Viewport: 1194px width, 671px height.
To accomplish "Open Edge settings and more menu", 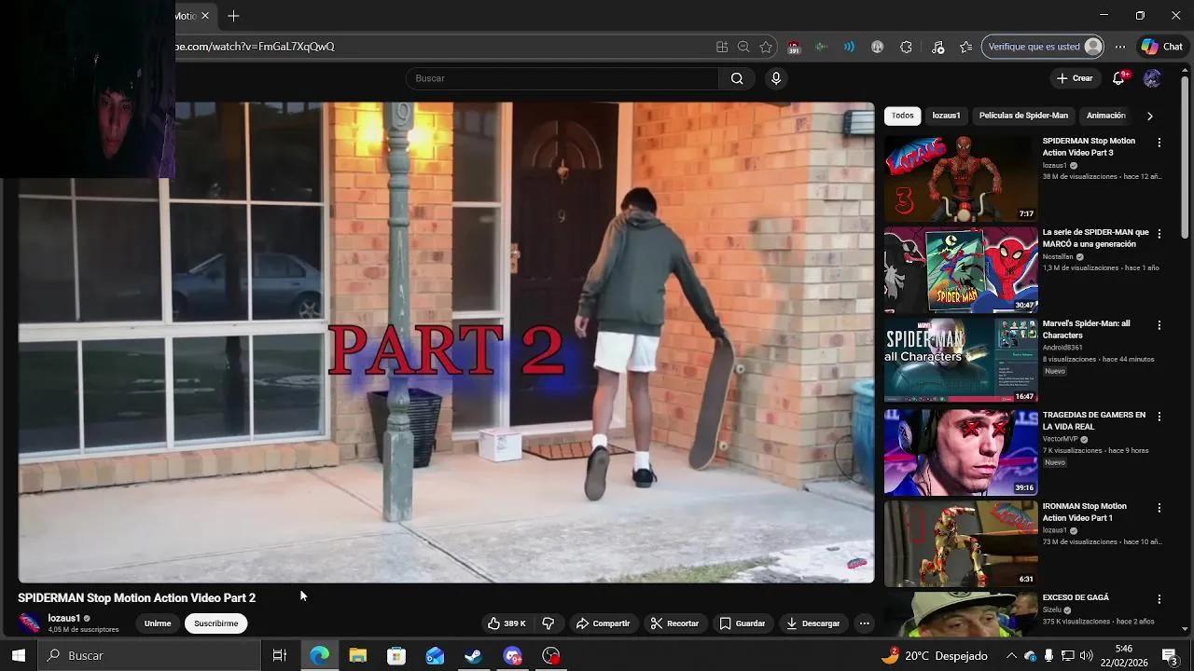I will 1120,47.
